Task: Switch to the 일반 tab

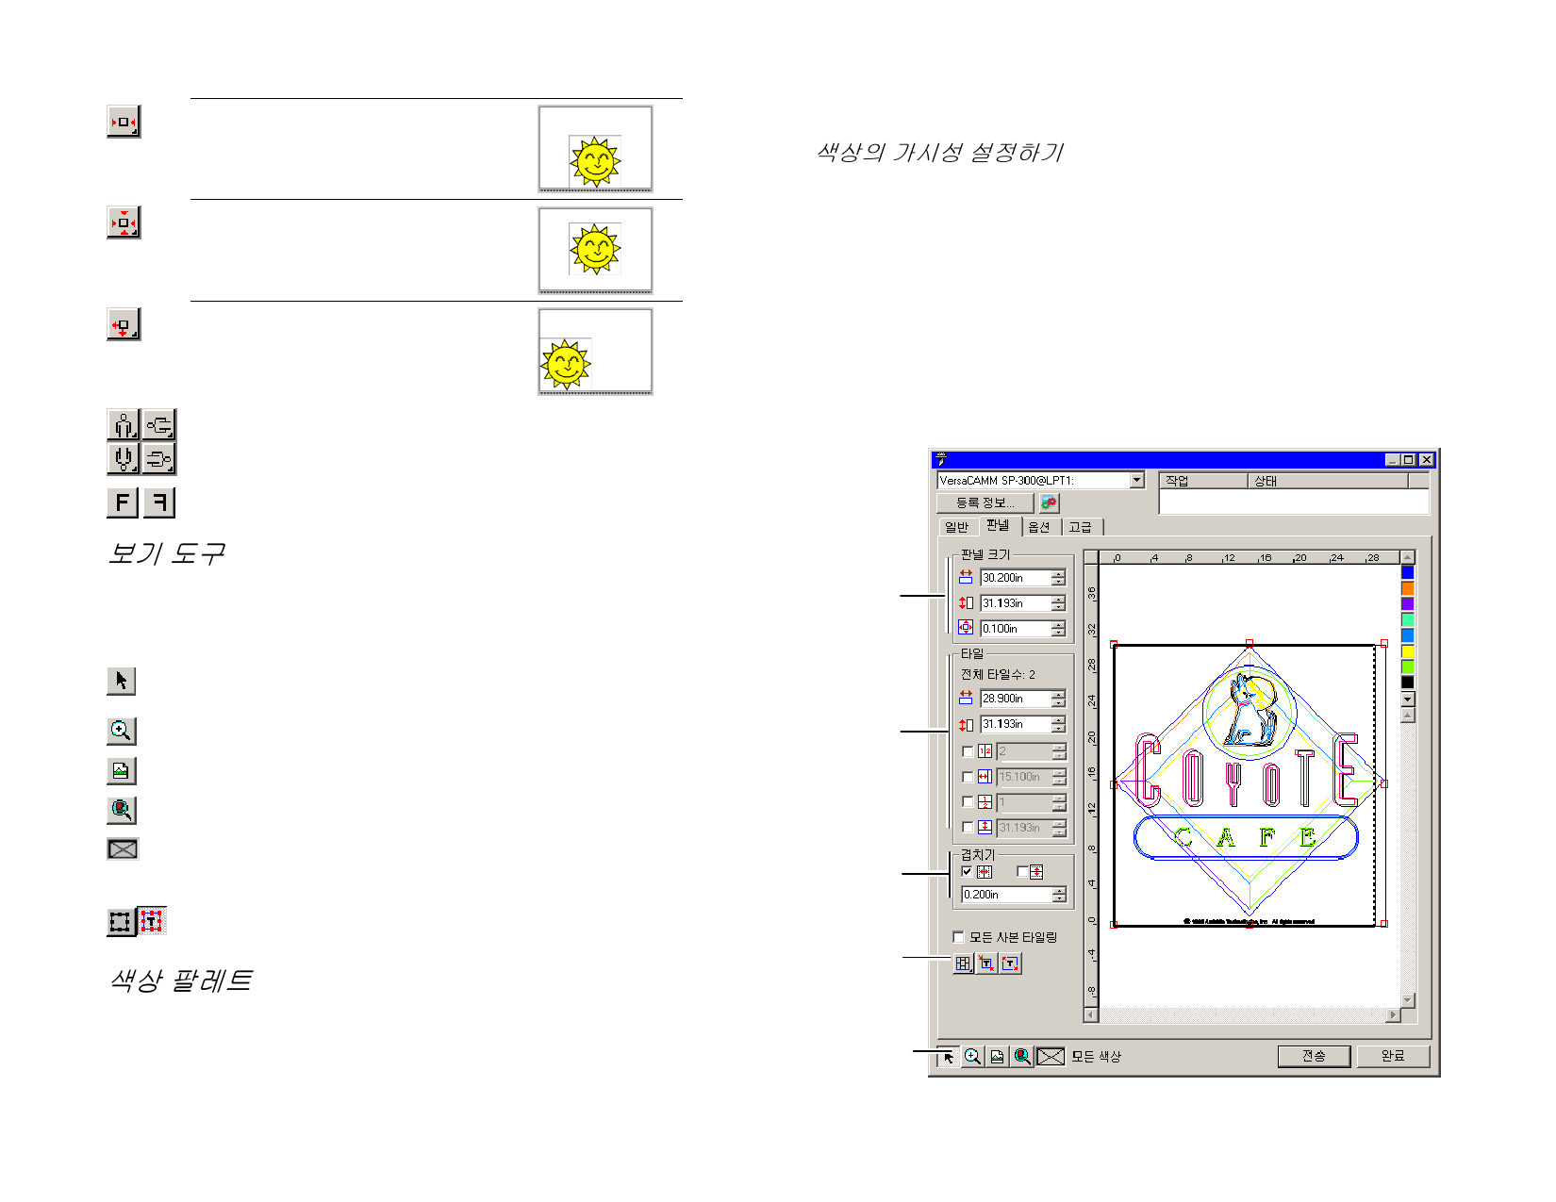Action: pyautogui.click(x=956, y=527)
